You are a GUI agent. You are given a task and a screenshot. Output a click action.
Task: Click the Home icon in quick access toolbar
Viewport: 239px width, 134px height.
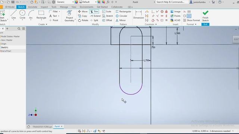(x=32, y=2)
